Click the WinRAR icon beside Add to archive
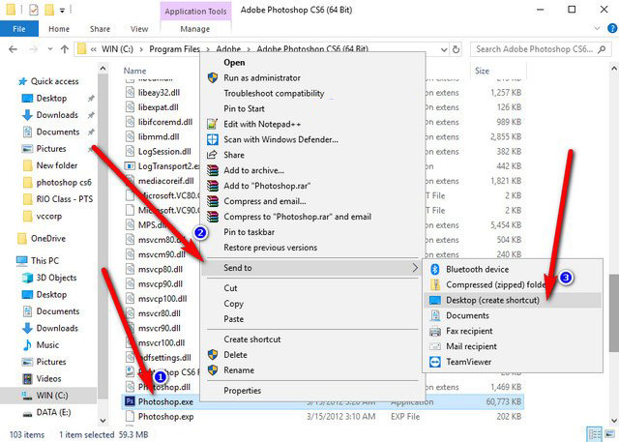Image resolution: width=619 pixels, height=442 pixels. (213, 170)
